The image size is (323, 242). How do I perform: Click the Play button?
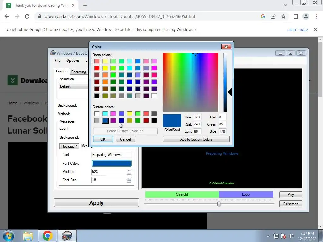[291, 195]
